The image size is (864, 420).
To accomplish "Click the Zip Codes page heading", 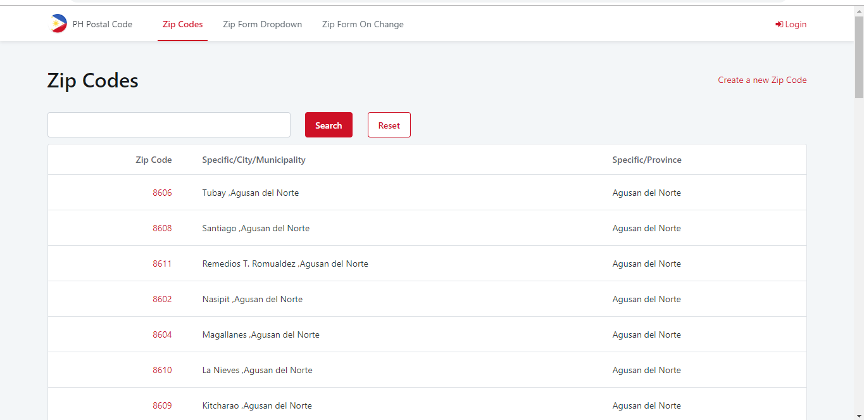I will pos(93,80).
